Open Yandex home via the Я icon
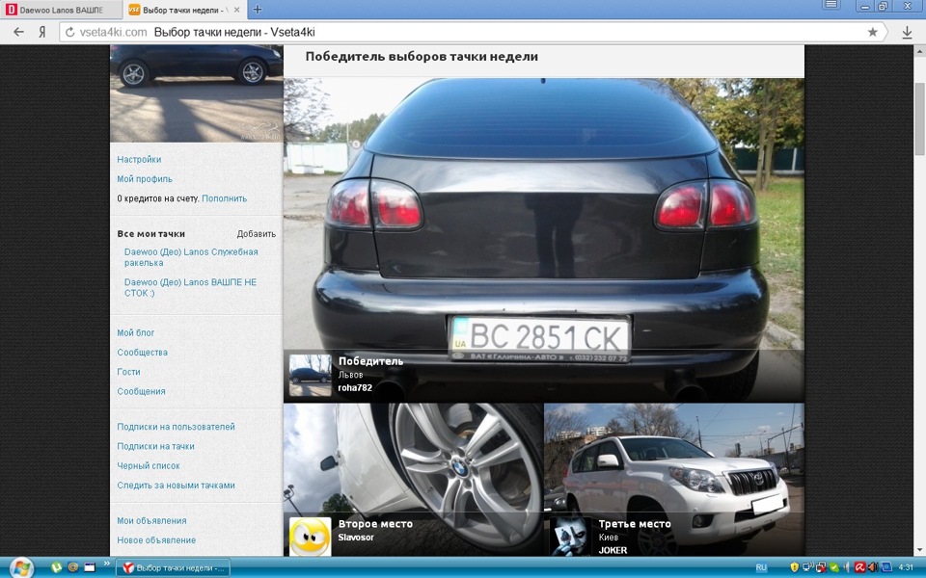926x578 pixels. tap(42, 32)
